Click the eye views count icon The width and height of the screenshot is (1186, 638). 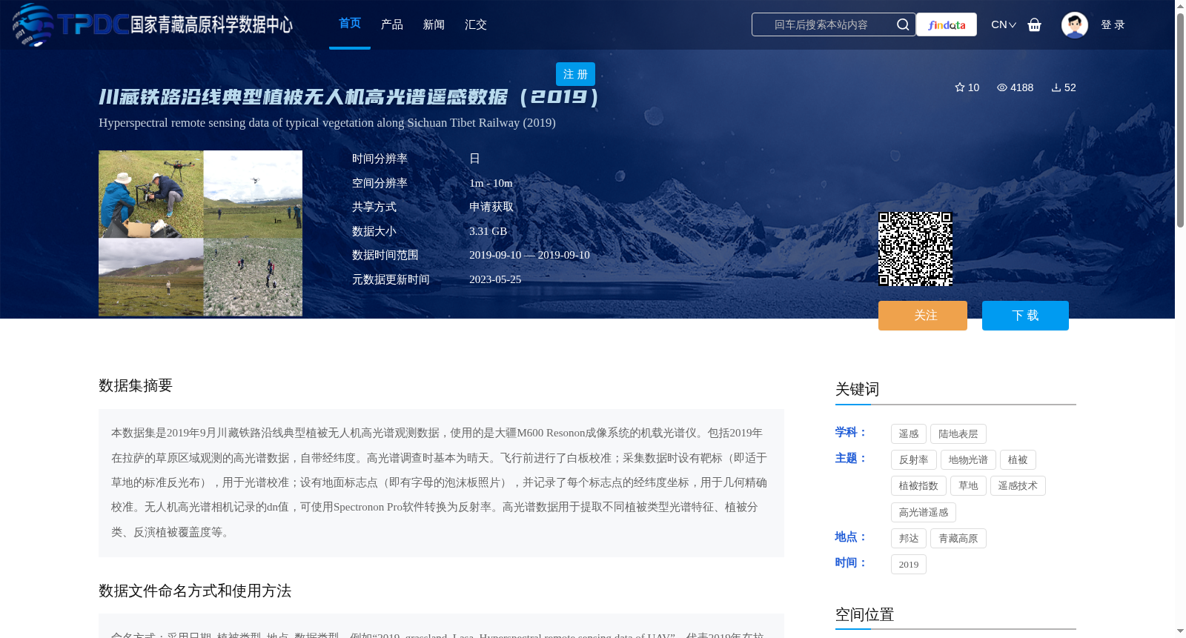click(1002, 87)
